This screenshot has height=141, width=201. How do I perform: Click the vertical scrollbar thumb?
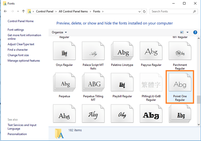click(199, 100)
